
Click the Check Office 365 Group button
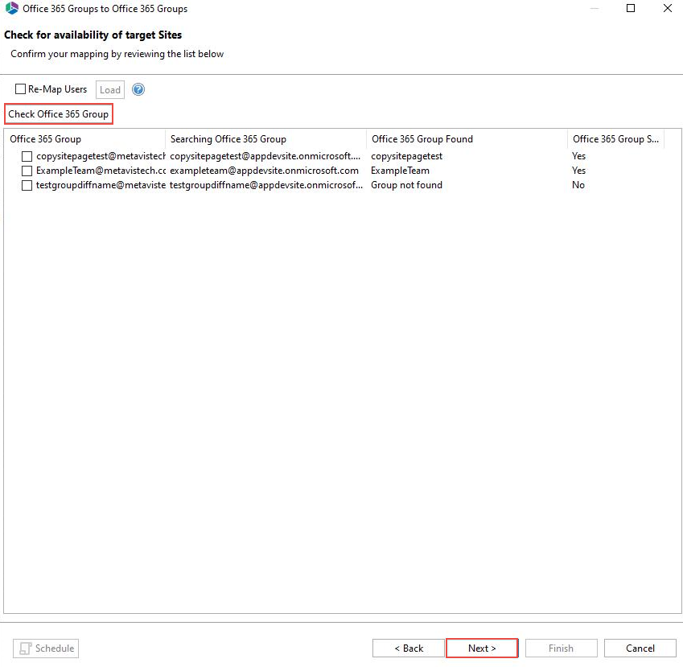pyautogui.click(x=59, y=114)
